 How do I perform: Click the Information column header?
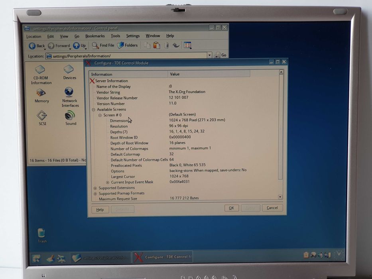point(128,74)
